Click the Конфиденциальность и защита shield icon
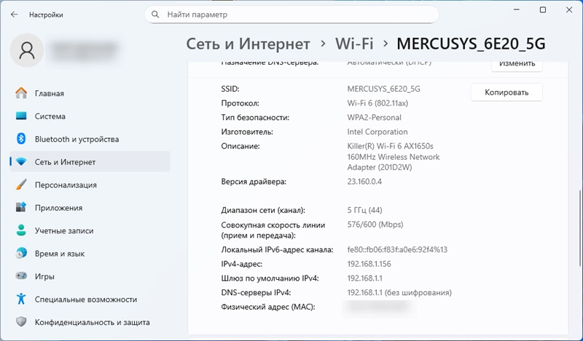This screenshot has width=583, height=341. pyautogui.click(x=21, y=322)
